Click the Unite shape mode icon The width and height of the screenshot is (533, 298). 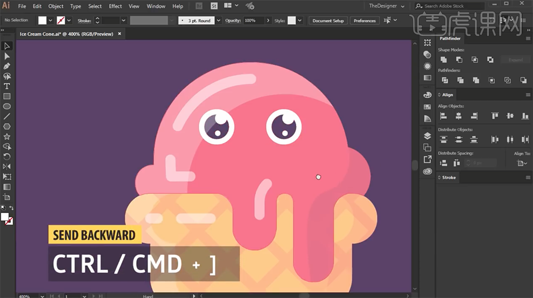click(444, 60)
